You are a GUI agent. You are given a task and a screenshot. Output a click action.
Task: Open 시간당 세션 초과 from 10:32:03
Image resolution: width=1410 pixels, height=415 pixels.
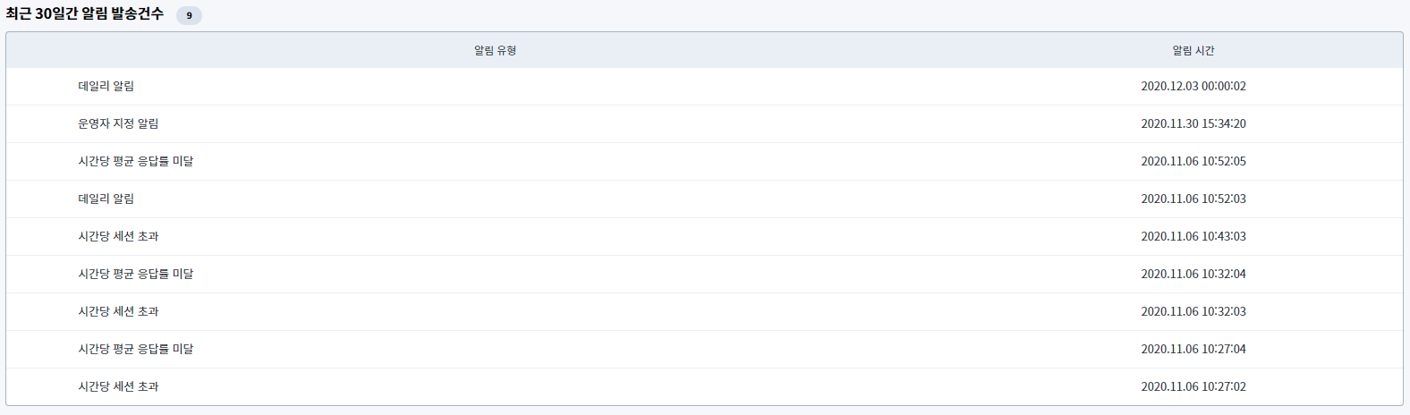(118, 312)
